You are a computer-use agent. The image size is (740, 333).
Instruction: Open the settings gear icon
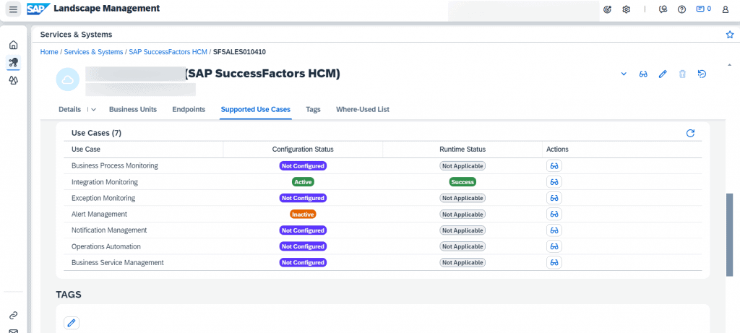pos(627,9)
